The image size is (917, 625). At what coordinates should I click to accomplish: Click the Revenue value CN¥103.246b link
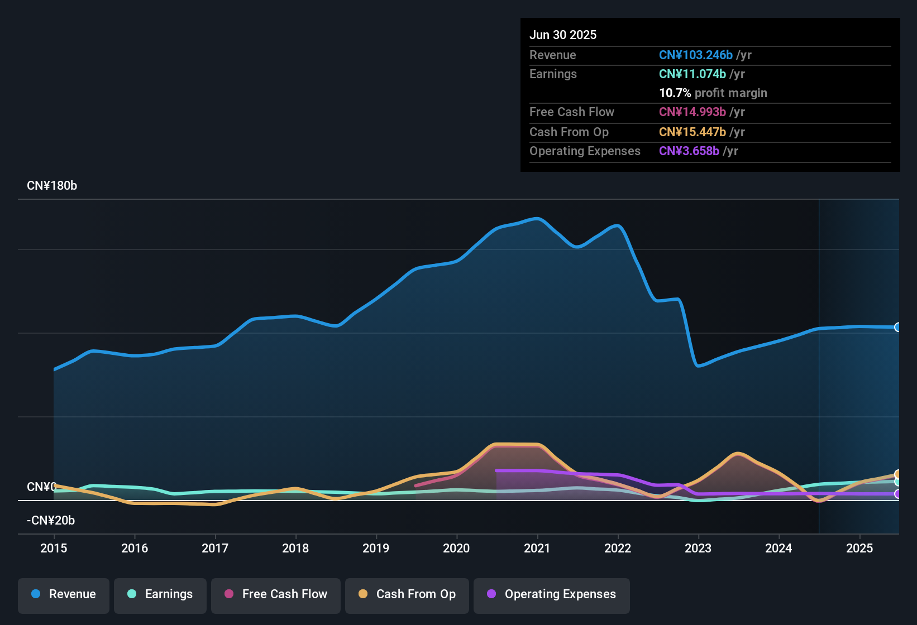[696, 55]
